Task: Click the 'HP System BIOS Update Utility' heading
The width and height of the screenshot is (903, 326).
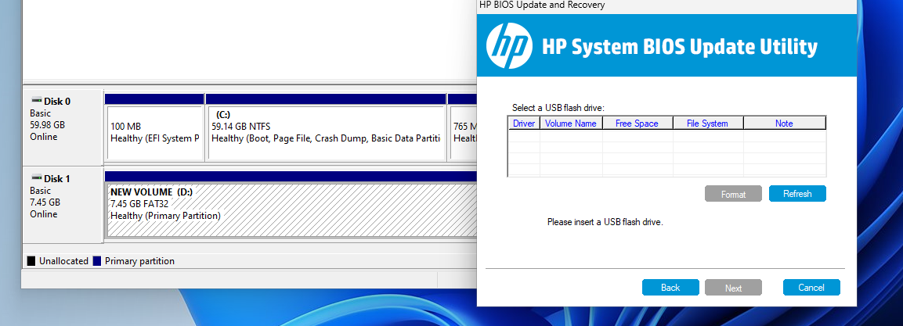Action: click(x=680, y=47)
